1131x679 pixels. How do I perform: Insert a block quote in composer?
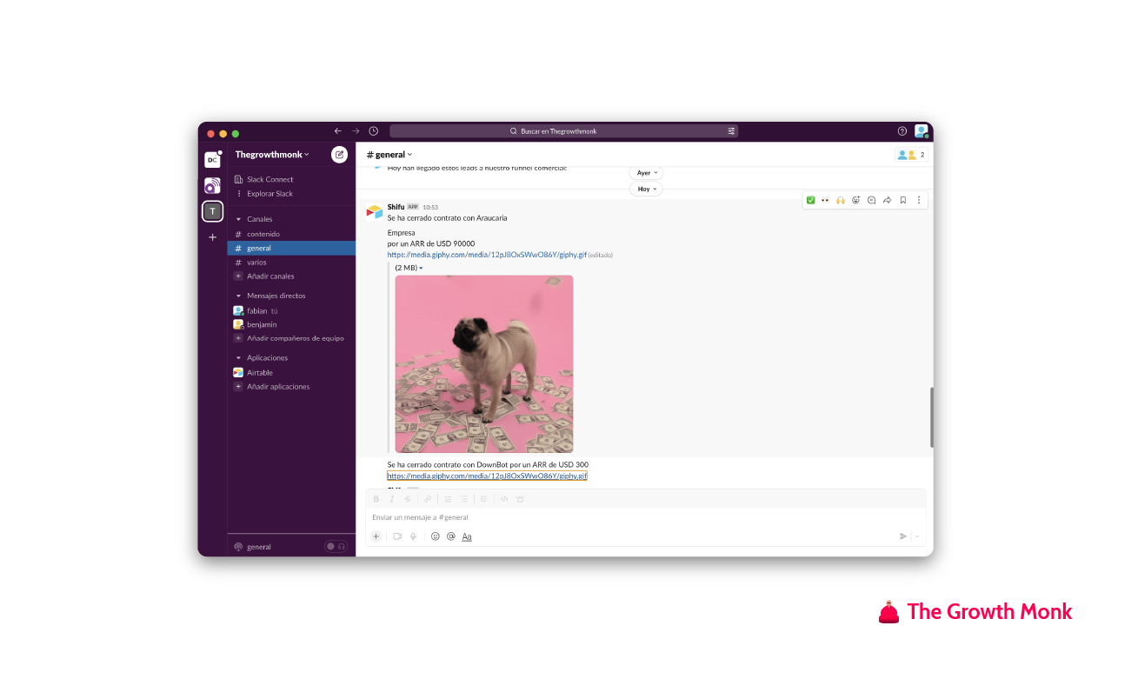coord(484,499)
